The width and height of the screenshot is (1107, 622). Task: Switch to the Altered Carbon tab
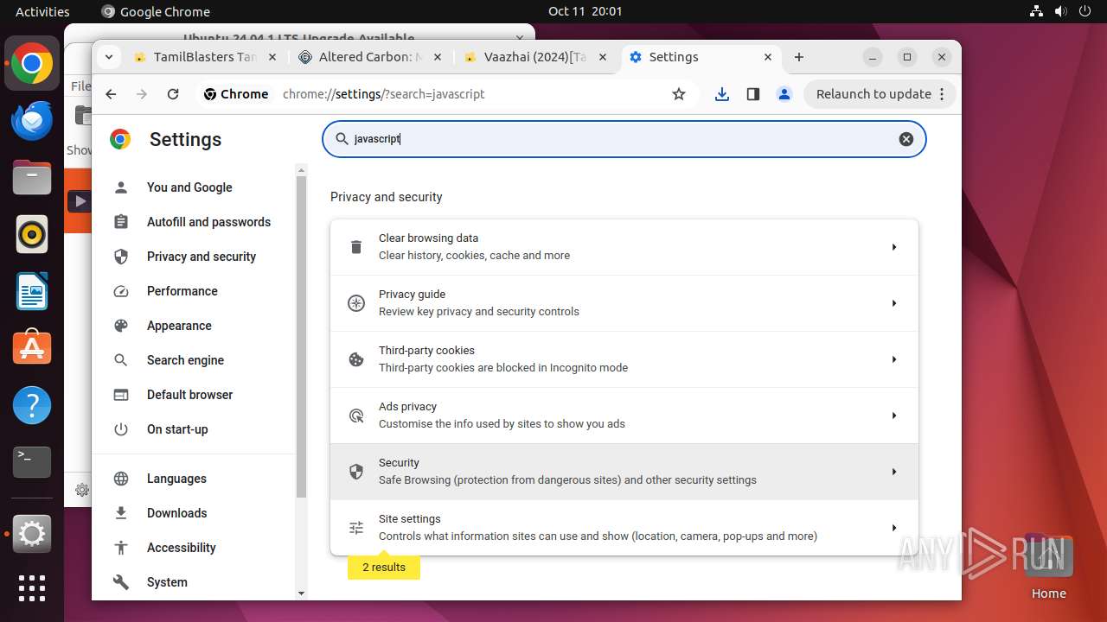370,57
